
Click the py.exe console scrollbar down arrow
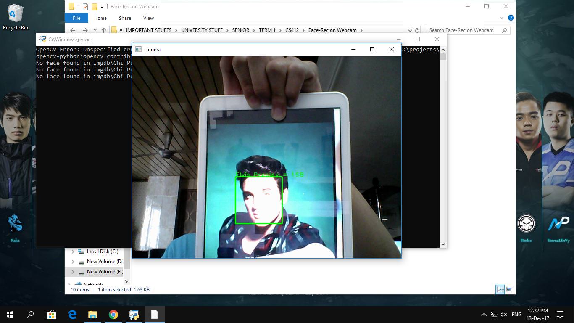(443, 244)
